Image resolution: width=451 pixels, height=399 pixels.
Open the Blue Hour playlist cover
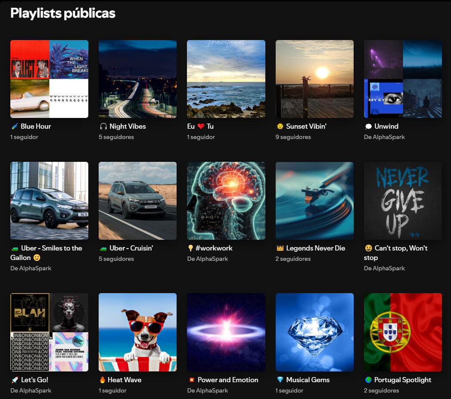pos(49,79)
